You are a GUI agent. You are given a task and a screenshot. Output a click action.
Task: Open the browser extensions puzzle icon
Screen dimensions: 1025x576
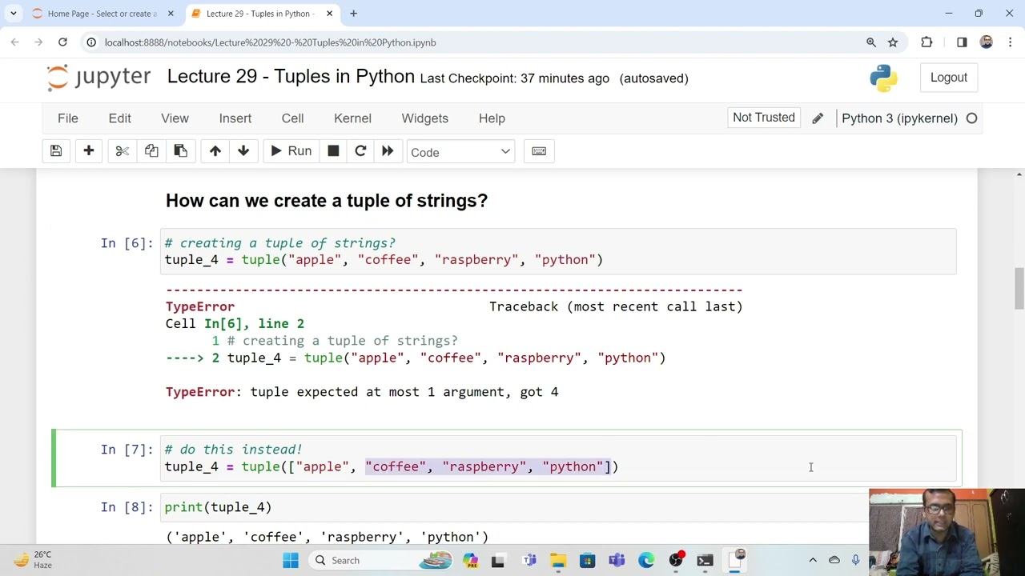tap(927, 42)
